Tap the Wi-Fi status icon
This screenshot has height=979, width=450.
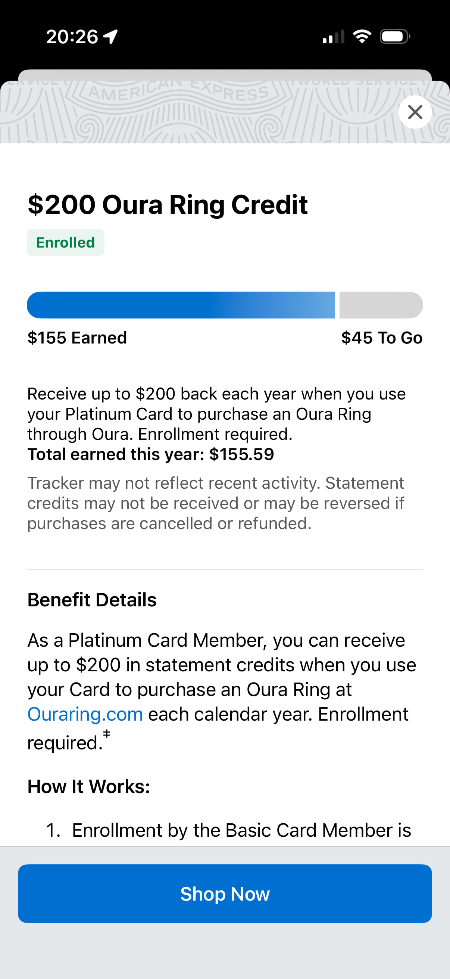pyautogui.click(x=362, y=37)
